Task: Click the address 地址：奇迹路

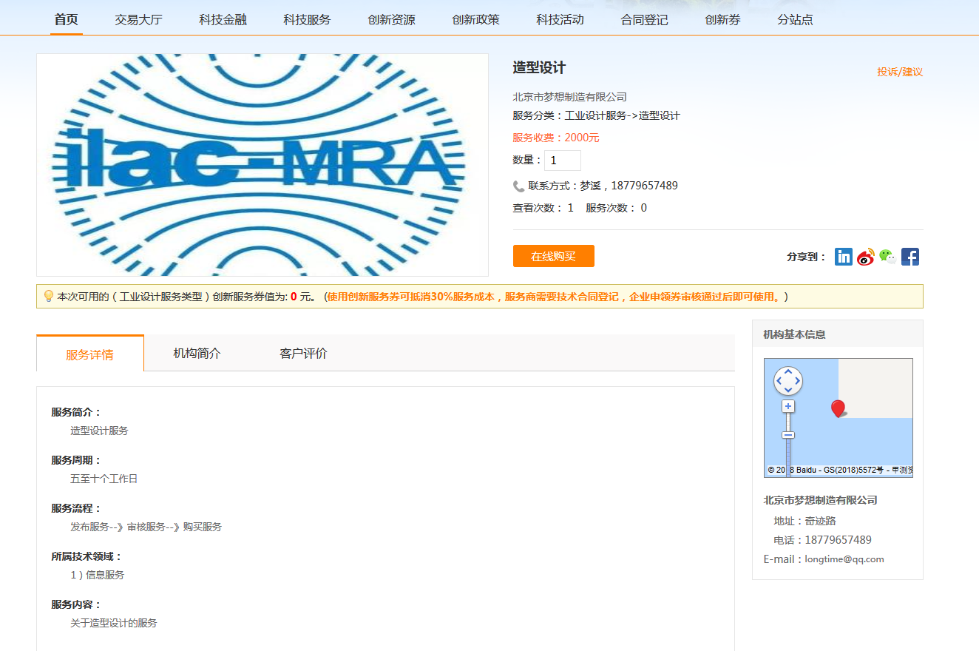Action: point(804,521)
